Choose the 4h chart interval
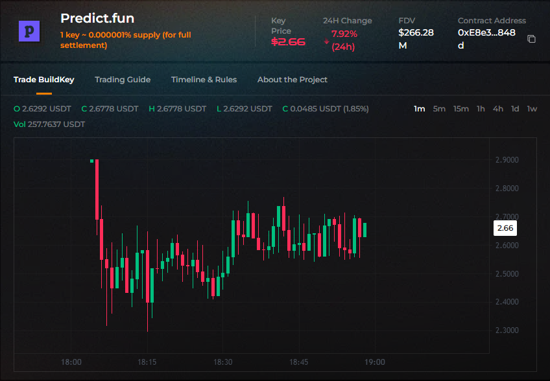Image resolution: width=550 pixels, height=381 pixels. pyautogui.click(x=497, y=109)
